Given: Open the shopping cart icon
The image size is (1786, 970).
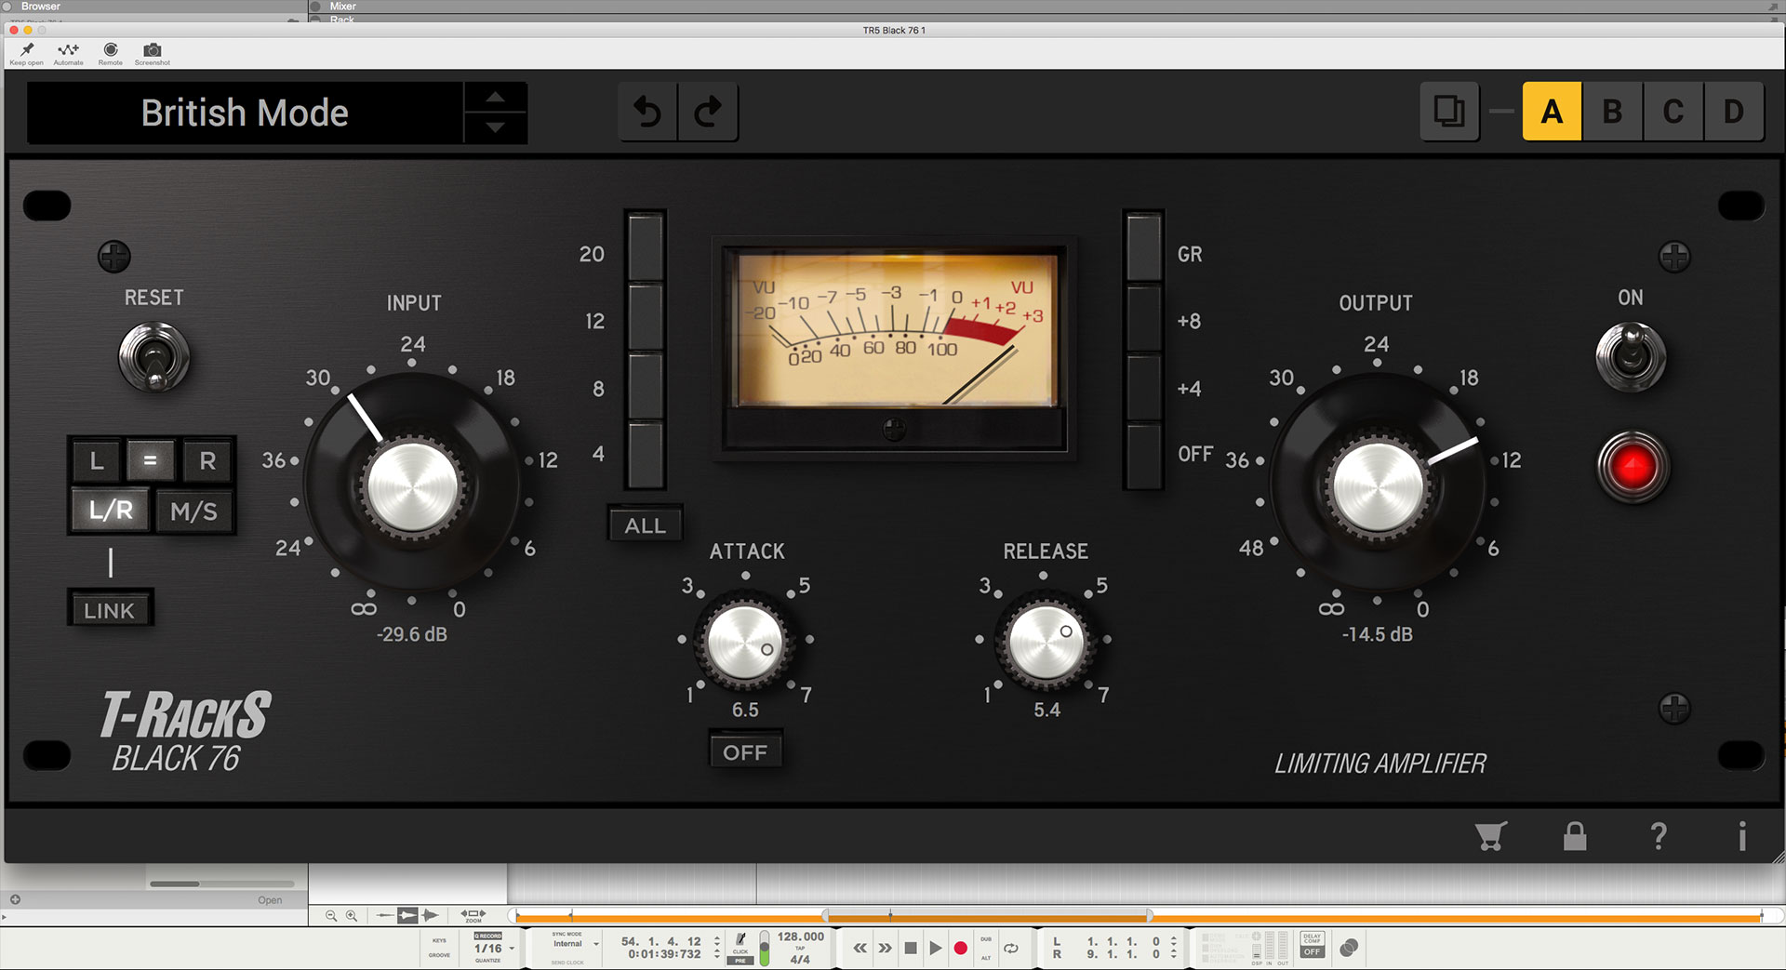Looking at the screenshot, I should coord(1490,836).
